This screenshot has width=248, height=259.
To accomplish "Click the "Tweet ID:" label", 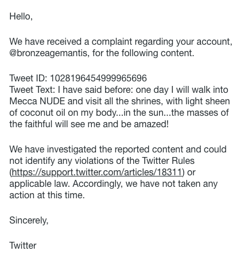I will pyautogui.click(x=28, y=78).
